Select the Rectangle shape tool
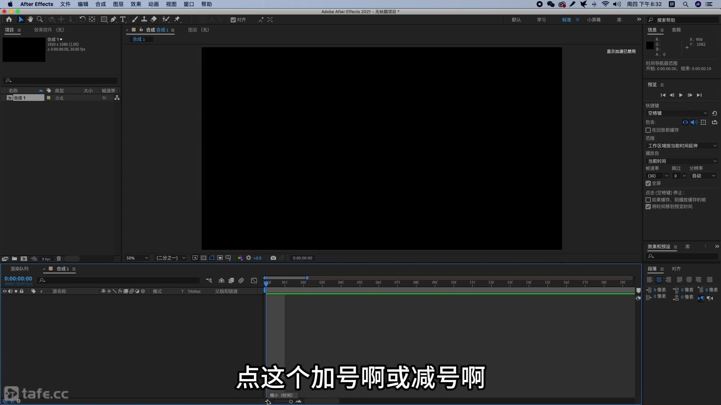Screen dimensions: 721x405 pyautogui.click(x=104, y=19)
